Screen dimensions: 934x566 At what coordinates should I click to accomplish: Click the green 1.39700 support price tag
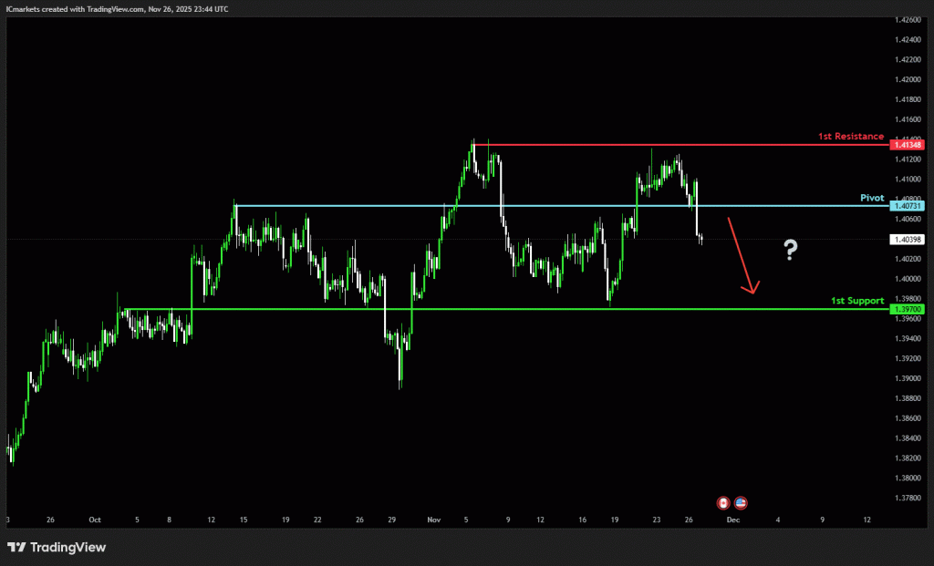tap(908, 309)
